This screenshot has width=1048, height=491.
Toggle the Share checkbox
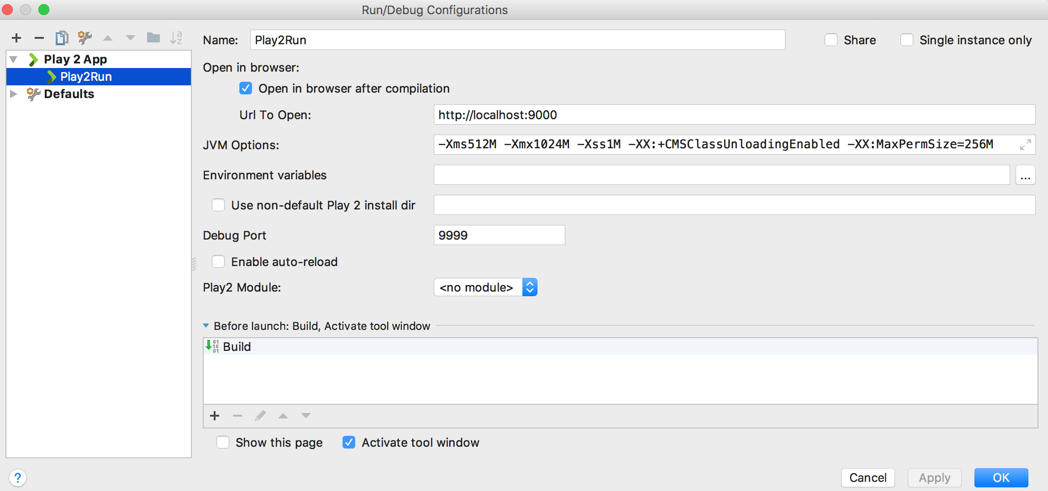[x=831, y=40]
